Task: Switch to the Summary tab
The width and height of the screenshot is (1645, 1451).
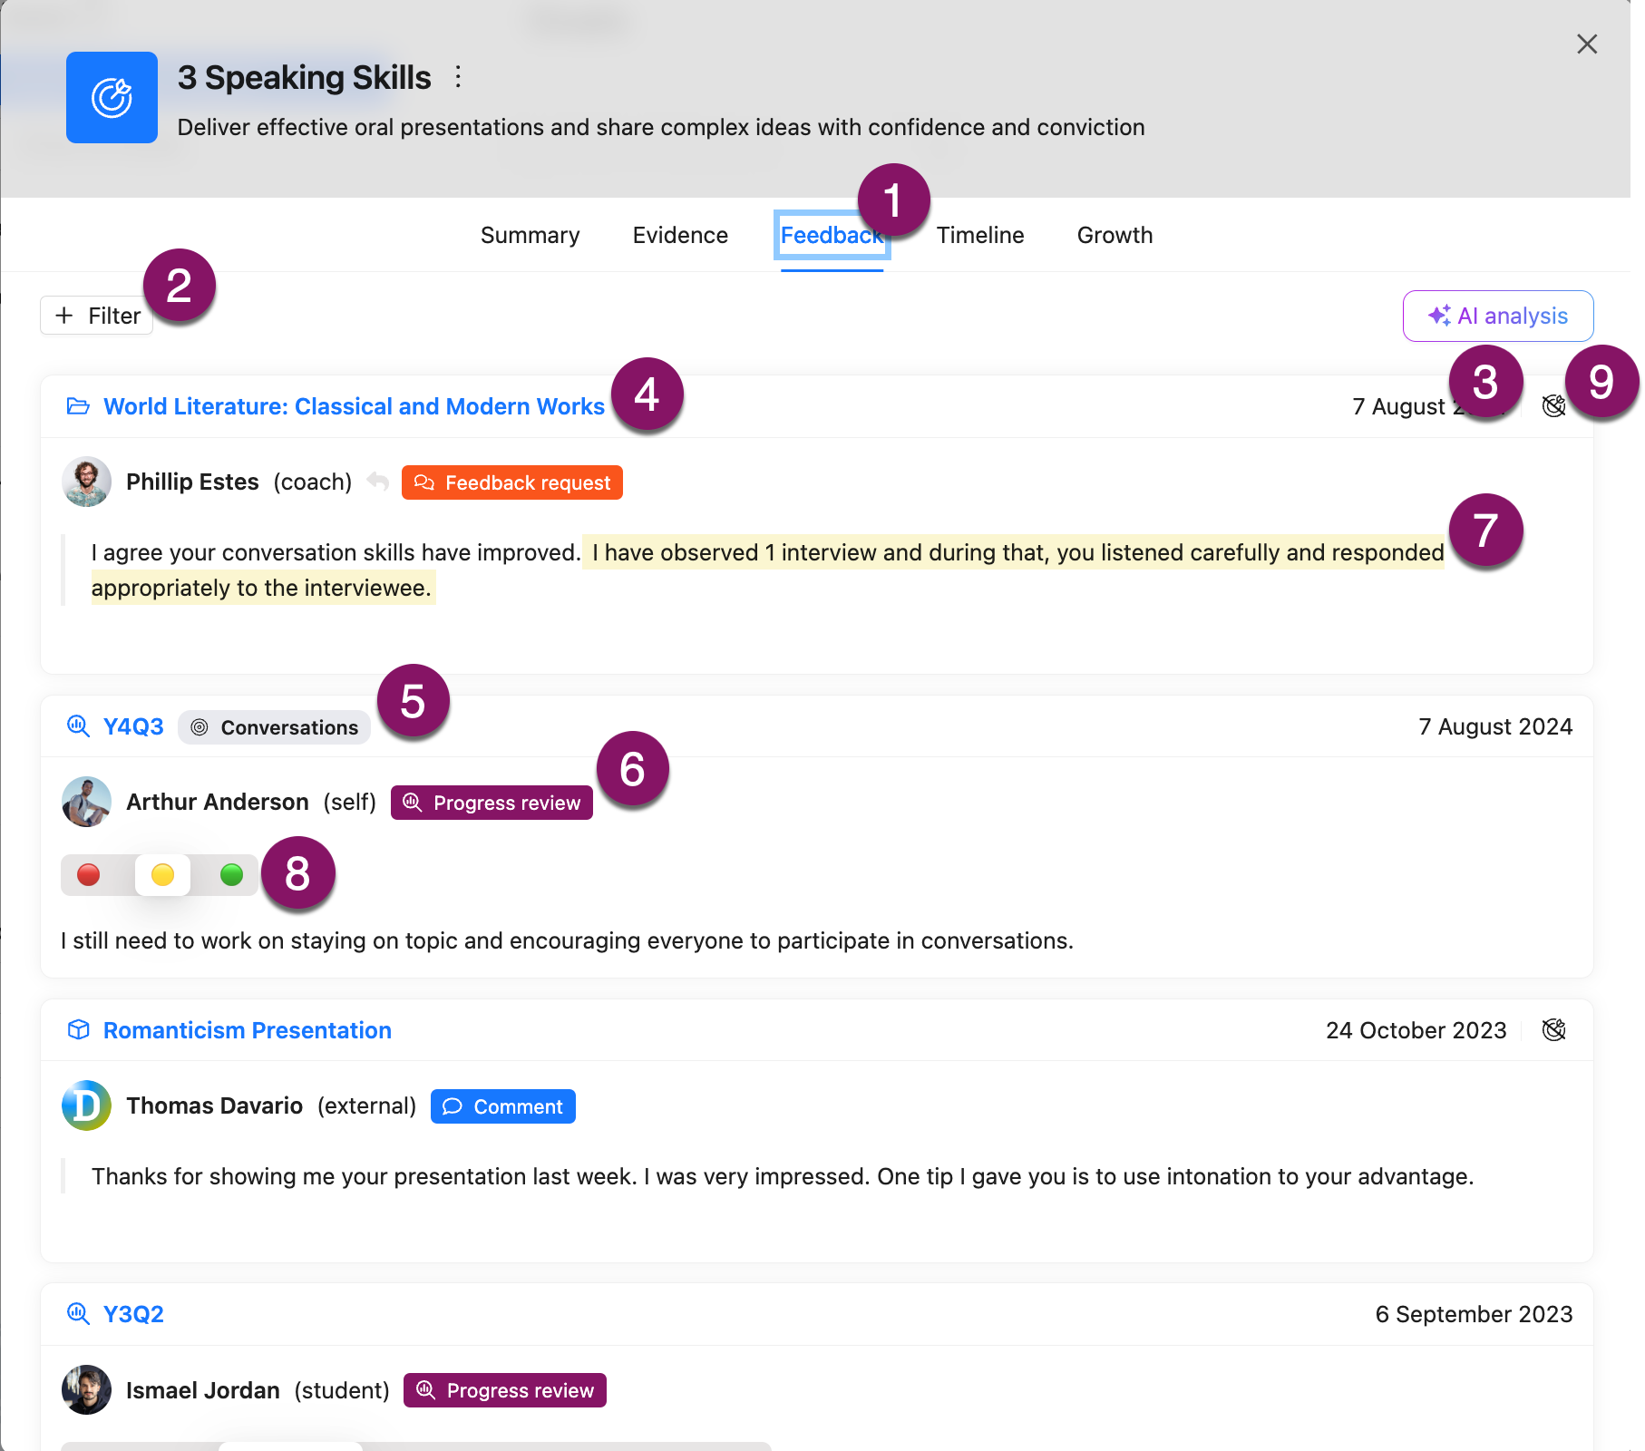Action: [530, 235]
